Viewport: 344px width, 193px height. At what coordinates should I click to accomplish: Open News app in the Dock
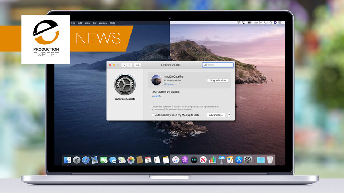[203, 160]
